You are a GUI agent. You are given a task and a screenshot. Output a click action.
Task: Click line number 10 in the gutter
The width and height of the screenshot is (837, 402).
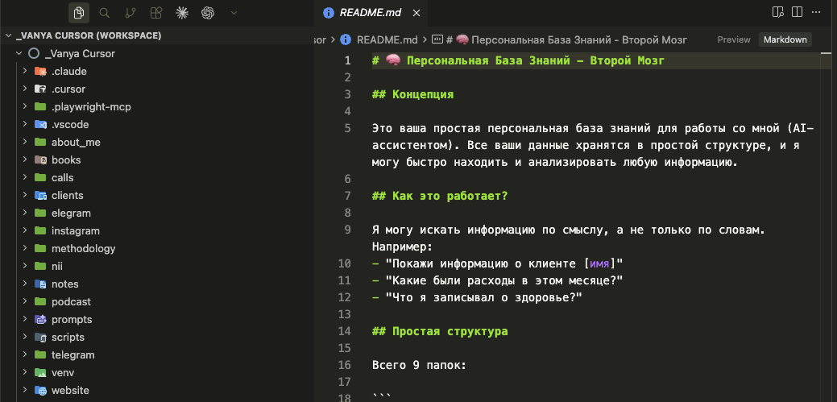click(x=345, y=263)
